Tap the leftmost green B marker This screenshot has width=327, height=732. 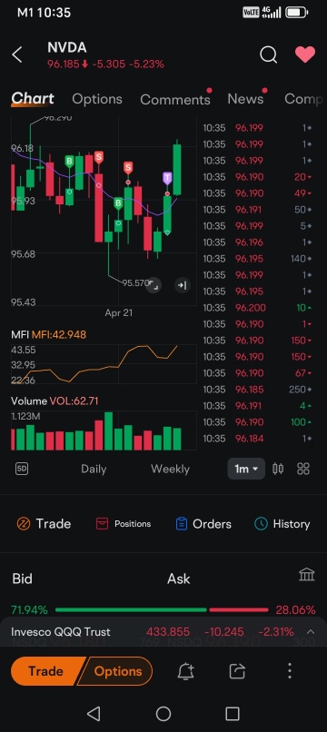coord(70,162)
